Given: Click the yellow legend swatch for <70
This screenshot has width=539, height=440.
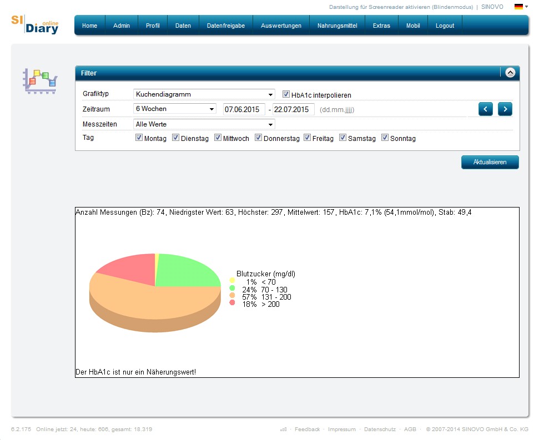Looking at the screenshot, I should 232,281.
